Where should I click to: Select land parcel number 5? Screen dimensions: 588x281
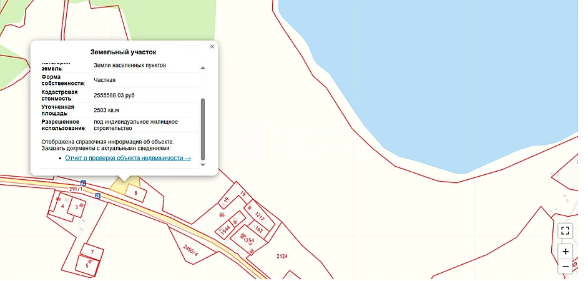click(86, 265)
